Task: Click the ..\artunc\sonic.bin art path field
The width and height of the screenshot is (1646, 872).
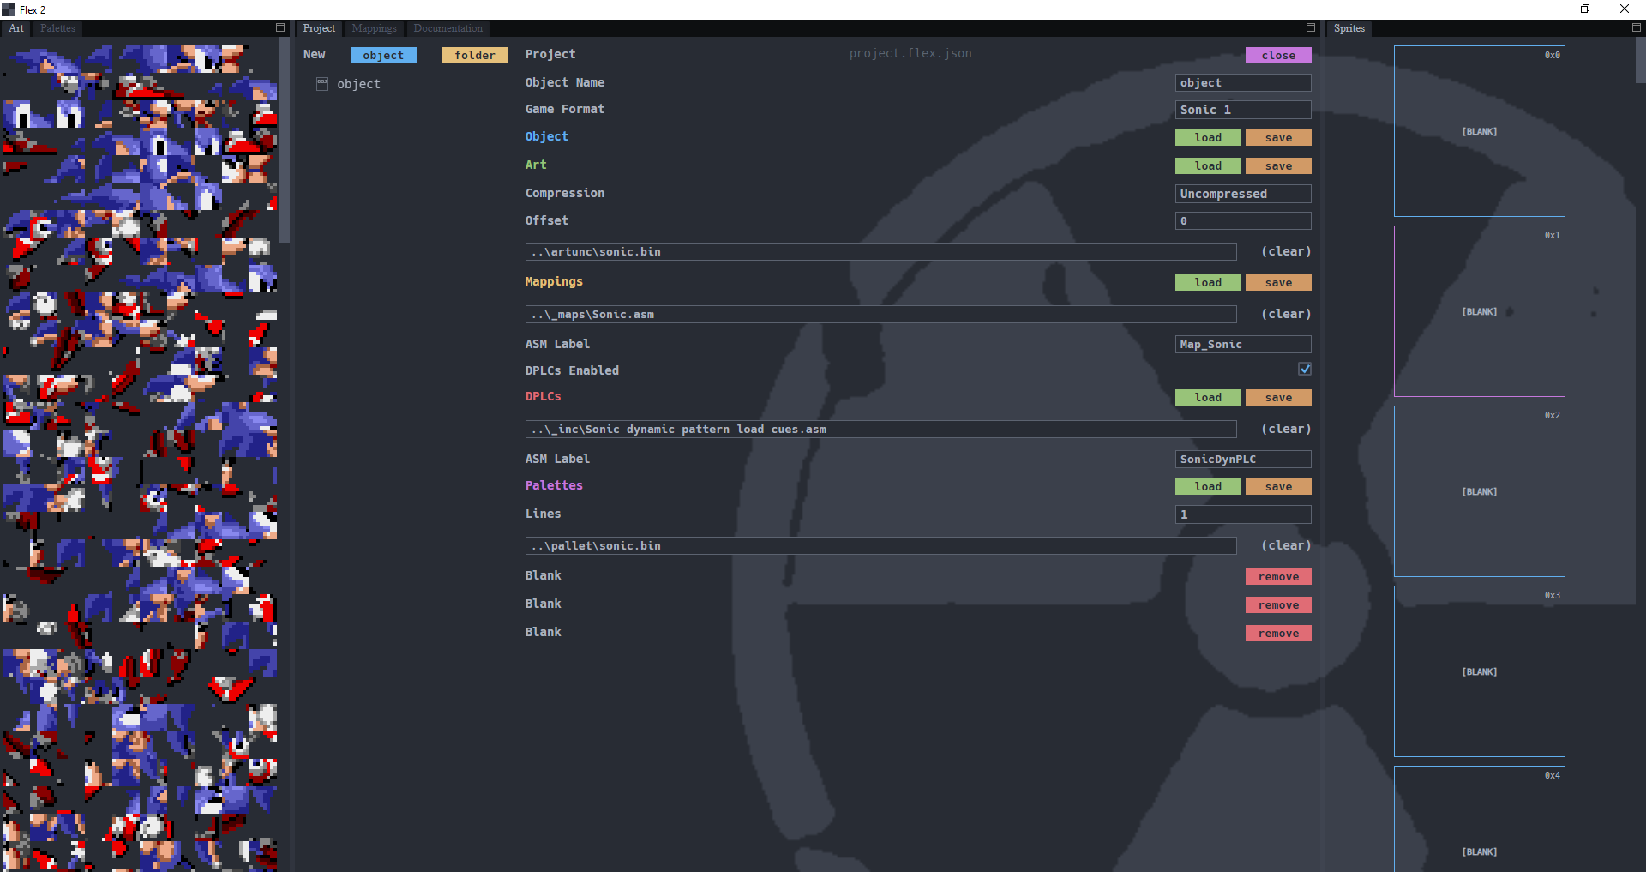Action: click(880, 252)
